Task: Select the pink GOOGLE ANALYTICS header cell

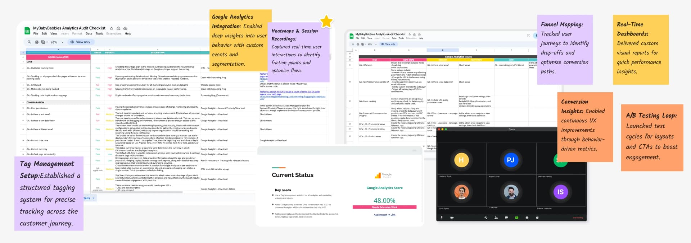Action: click(x=58, y=57)
